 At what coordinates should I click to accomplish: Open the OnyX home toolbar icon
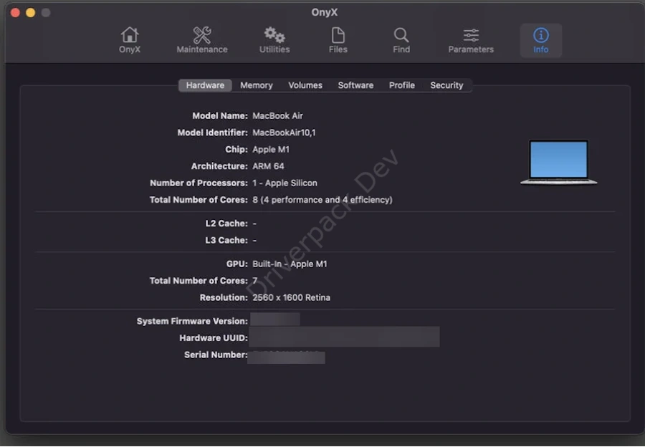(130, 40)
